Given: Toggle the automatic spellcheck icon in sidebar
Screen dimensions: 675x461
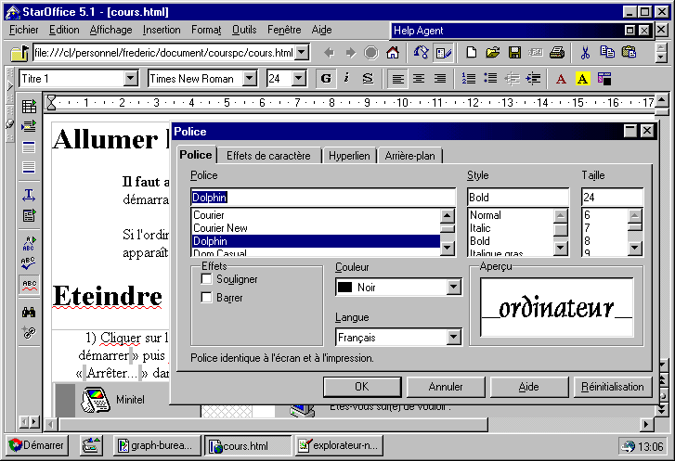Looking at the screenshot, I should tap(29, 284).
